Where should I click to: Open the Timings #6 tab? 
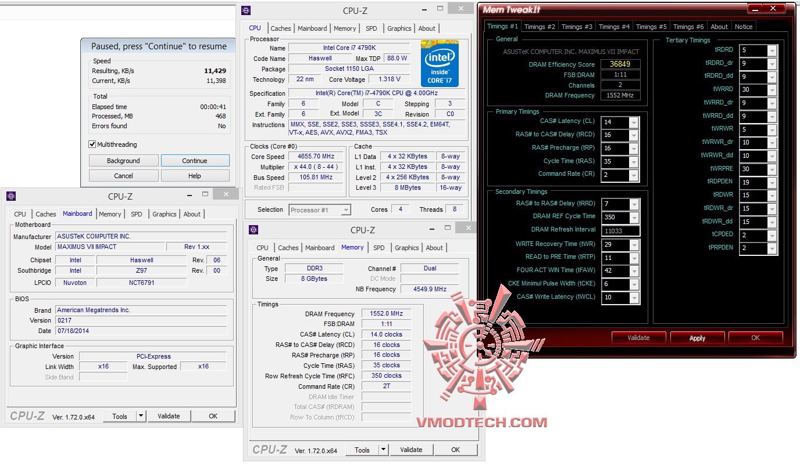pyautogui.click(x=688, y=27)
